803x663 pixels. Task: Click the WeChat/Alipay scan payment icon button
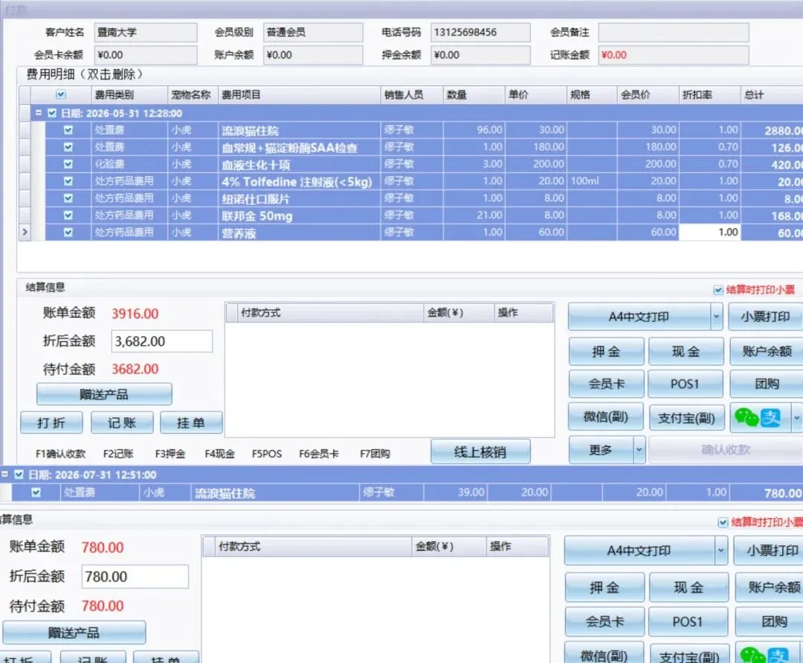761,418
